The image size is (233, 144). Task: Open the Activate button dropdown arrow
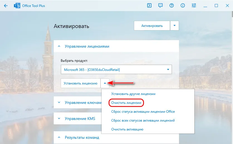[x=175, y=26]
